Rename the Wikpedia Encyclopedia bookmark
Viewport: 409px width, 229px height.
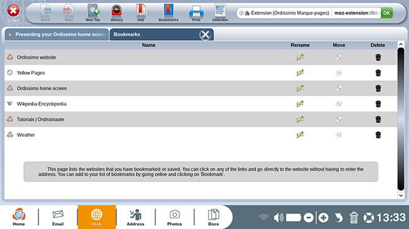(300, 104)
